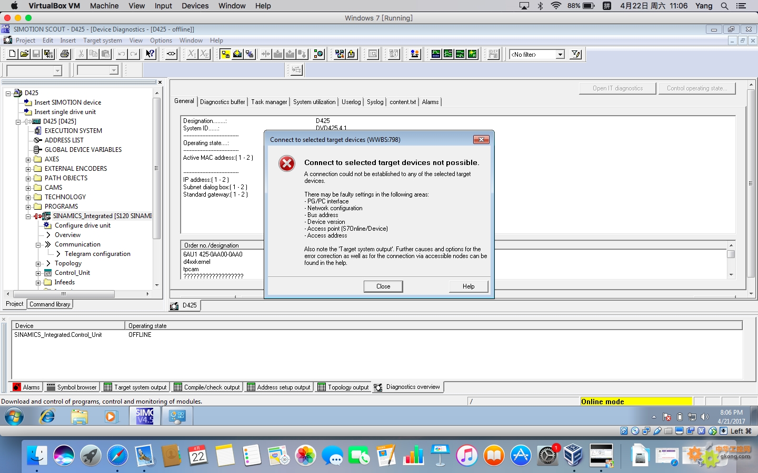The image size is (758, 473).
Task: Expand the CAMS folder
Action: coord(28,188)
